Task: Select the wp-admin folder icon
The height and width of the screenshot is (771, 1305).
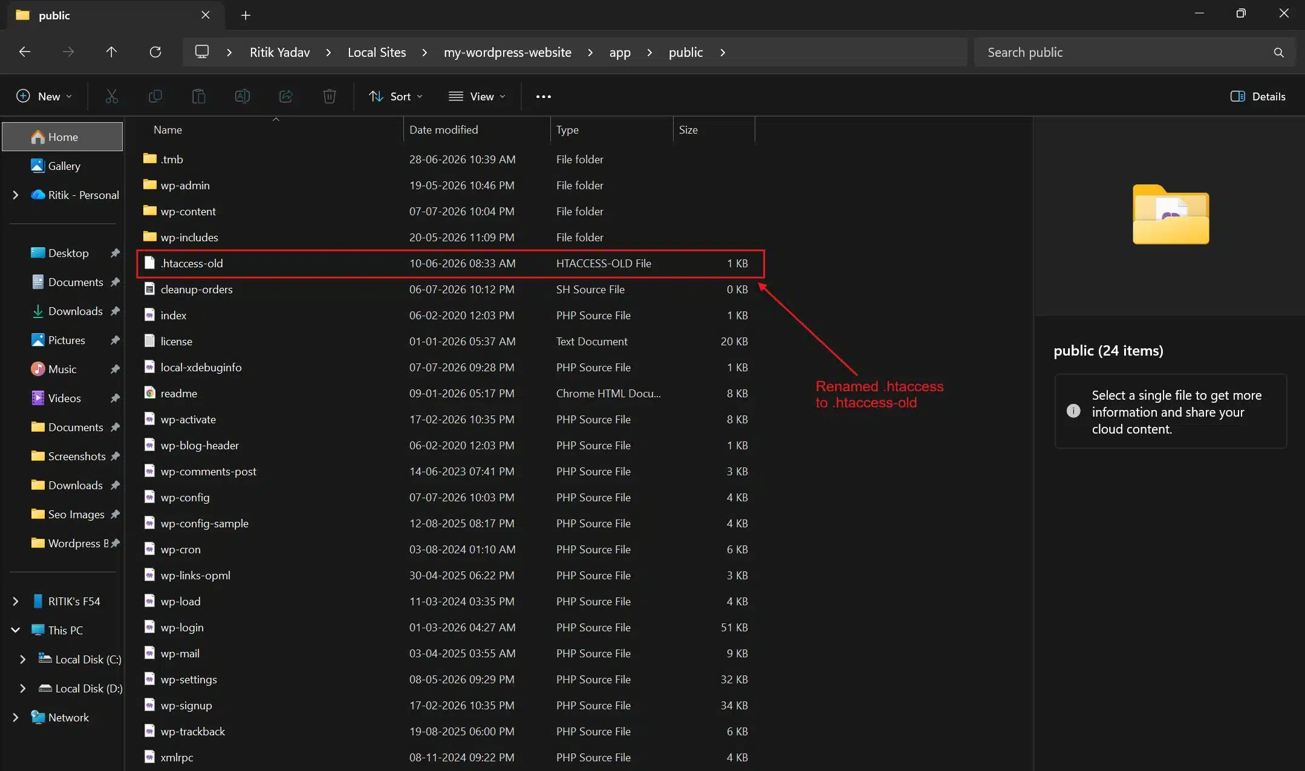Action: click(149, 185)
